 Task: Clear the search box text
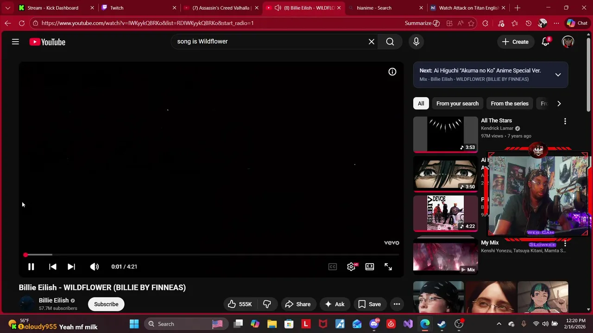[372, 42]
